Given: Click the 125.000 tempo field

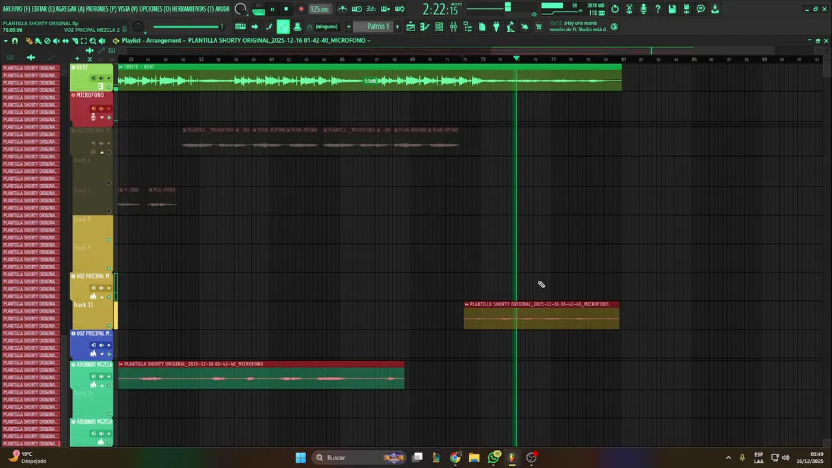Looking at the screenshot, I should tap(320, 9).
